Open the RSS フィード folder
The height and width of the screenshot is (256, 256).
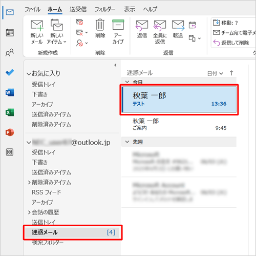pyautogui.click(x=46, y=192)
